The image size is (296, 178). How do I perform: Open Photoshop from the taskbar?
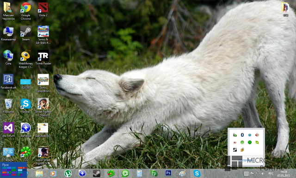(168, 173)
